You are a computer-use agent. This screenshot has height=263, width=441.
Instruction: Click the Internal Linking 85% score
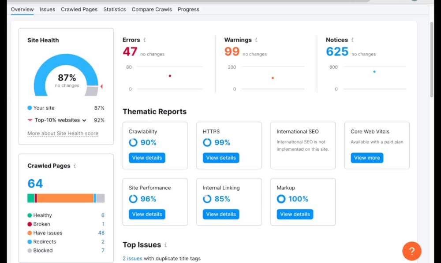(222, 199)
